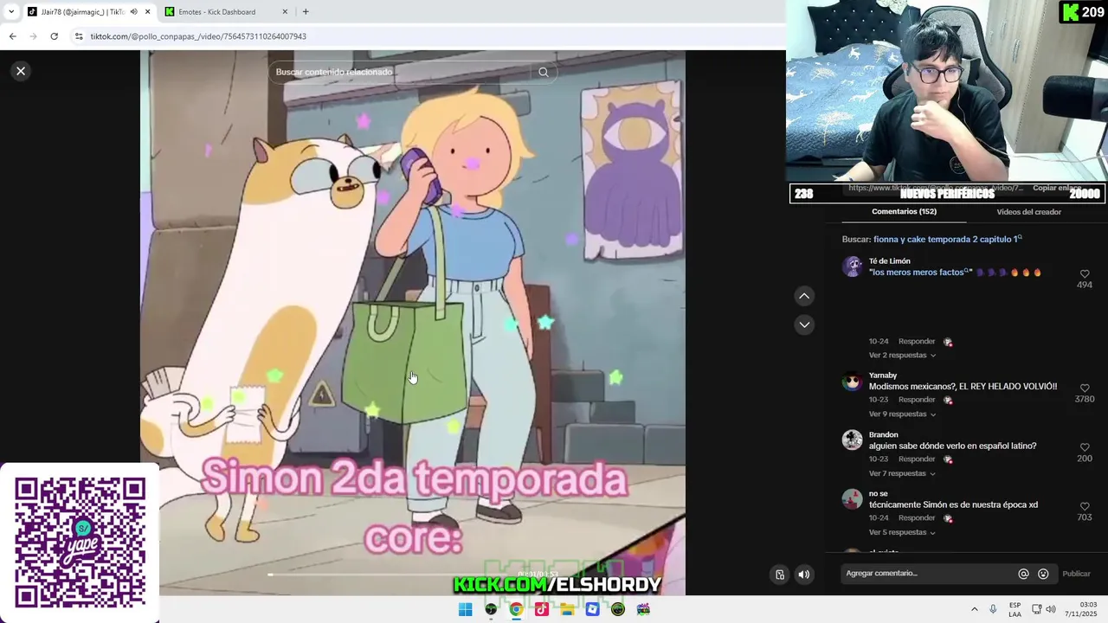Open the ESP LAA language switcher
The height and width of the screenshot is (623, 1108).
pos(1015,609)
